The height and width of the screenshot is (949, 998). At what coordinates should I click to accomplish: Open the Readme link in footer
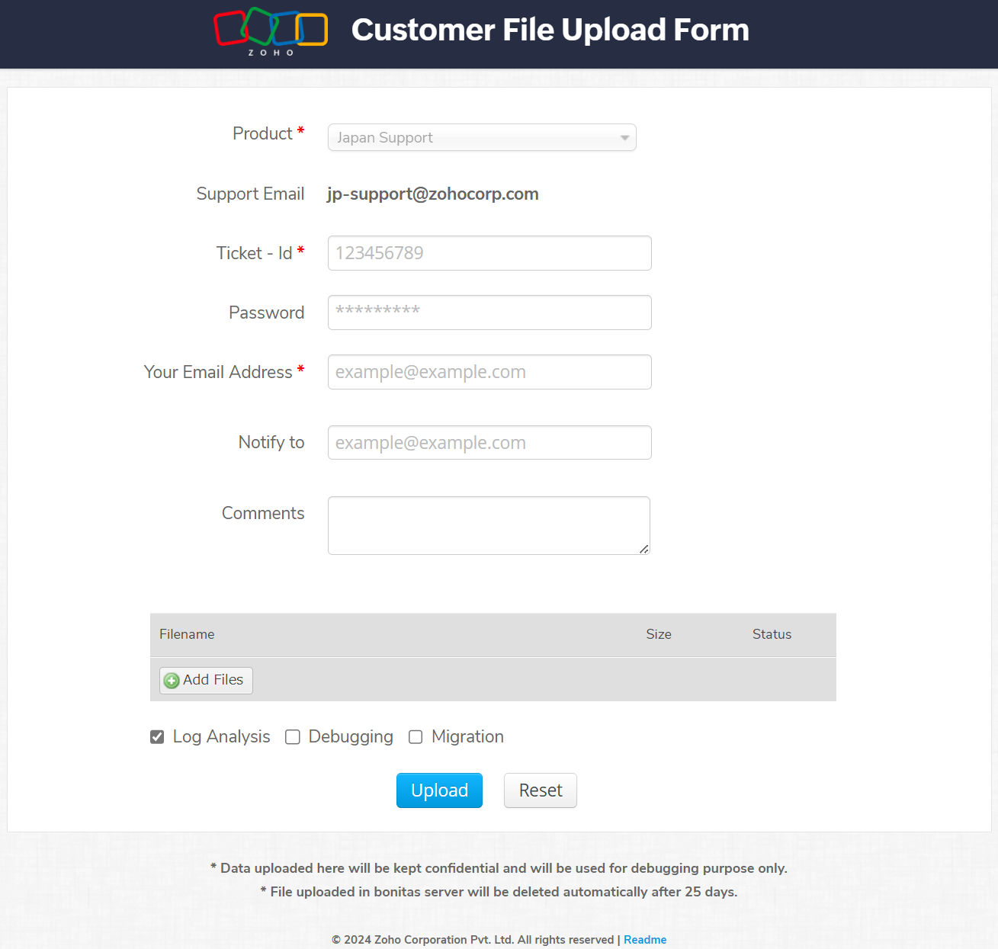(x=645, y=940)
